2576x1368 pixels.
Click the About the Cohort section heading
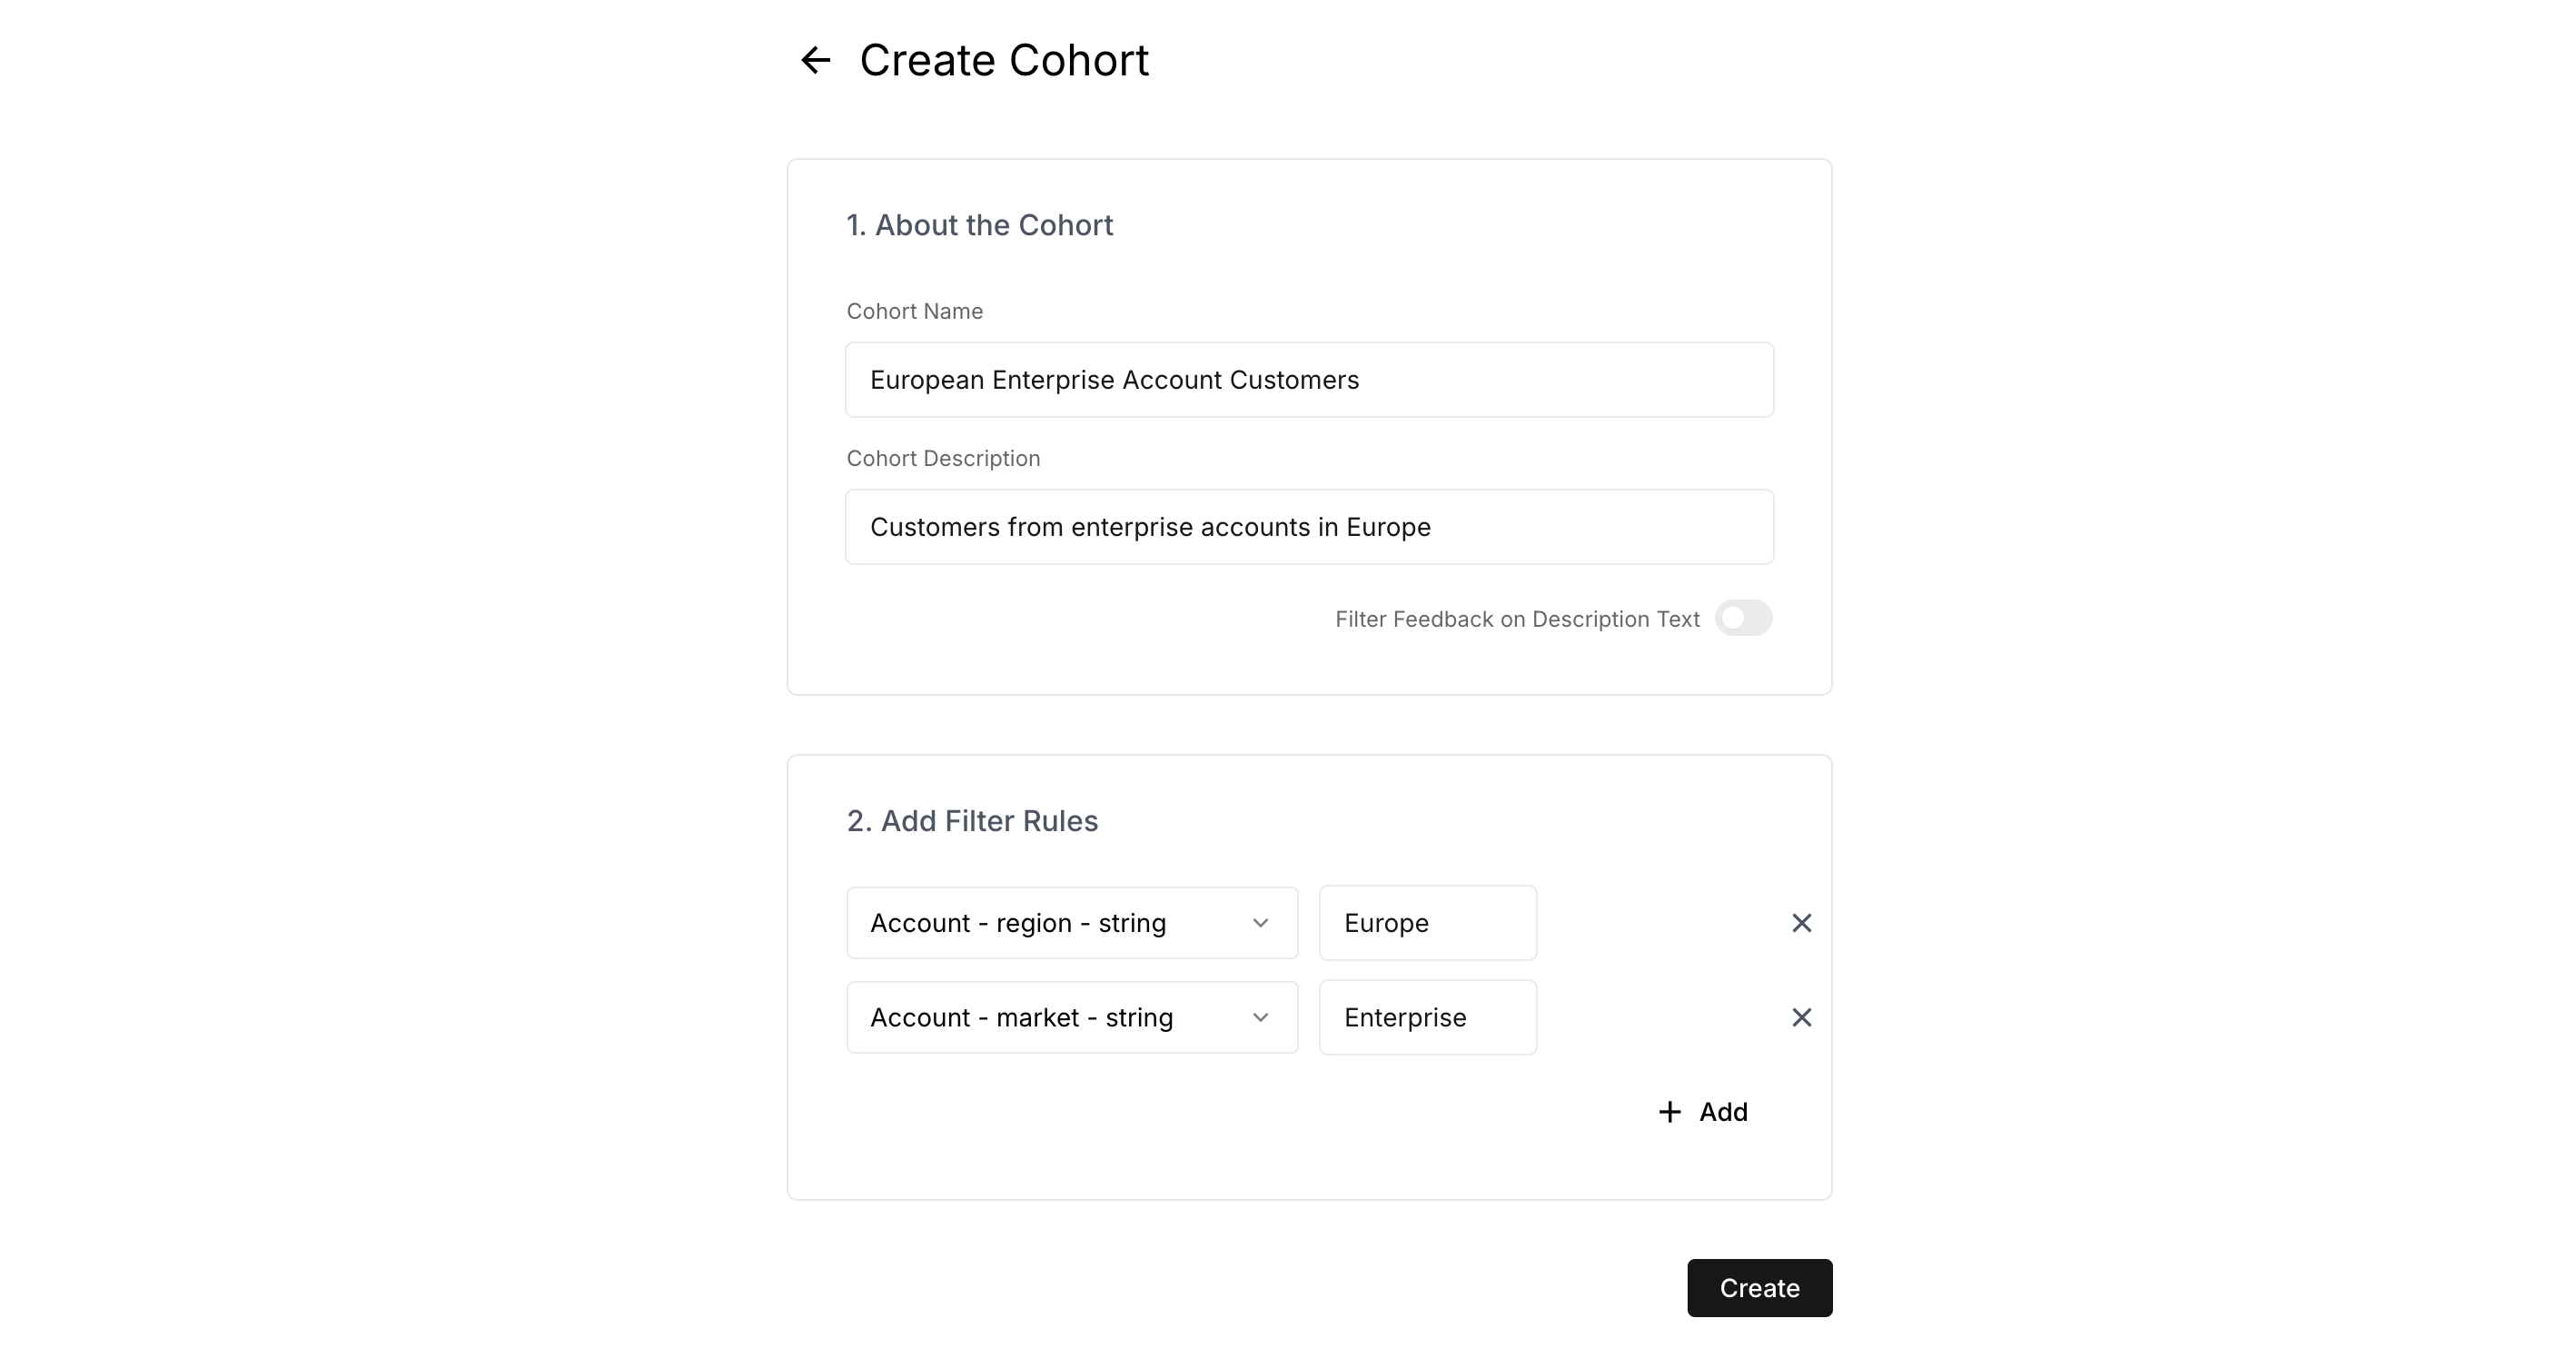[x=979, y=225]
